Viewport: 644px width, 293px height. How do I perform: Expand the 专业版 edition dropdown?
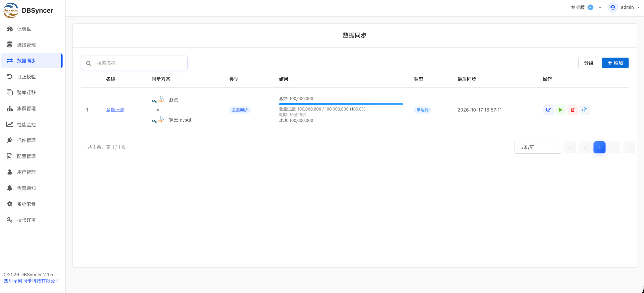tap(600, 7)
